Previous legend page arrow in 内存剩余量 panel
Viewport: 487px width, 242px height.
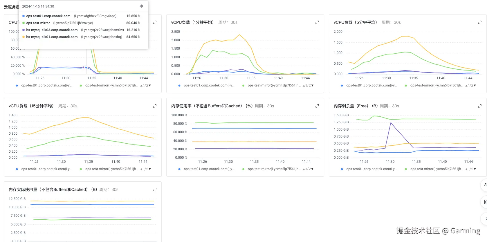coord(466,169)
